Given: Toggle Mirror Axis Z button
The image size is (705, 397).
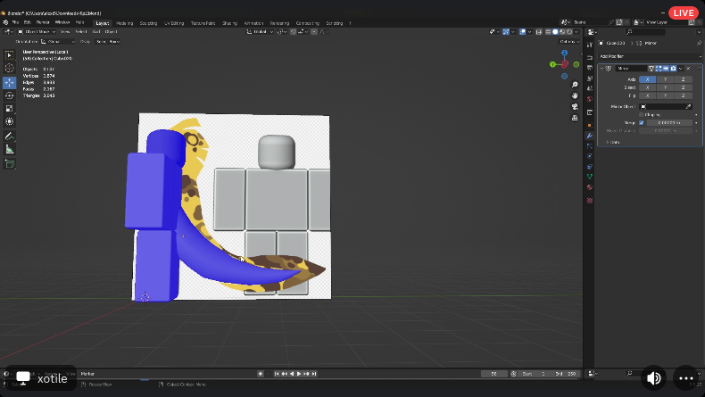Looking at the screenshot, I should (684, 79).
